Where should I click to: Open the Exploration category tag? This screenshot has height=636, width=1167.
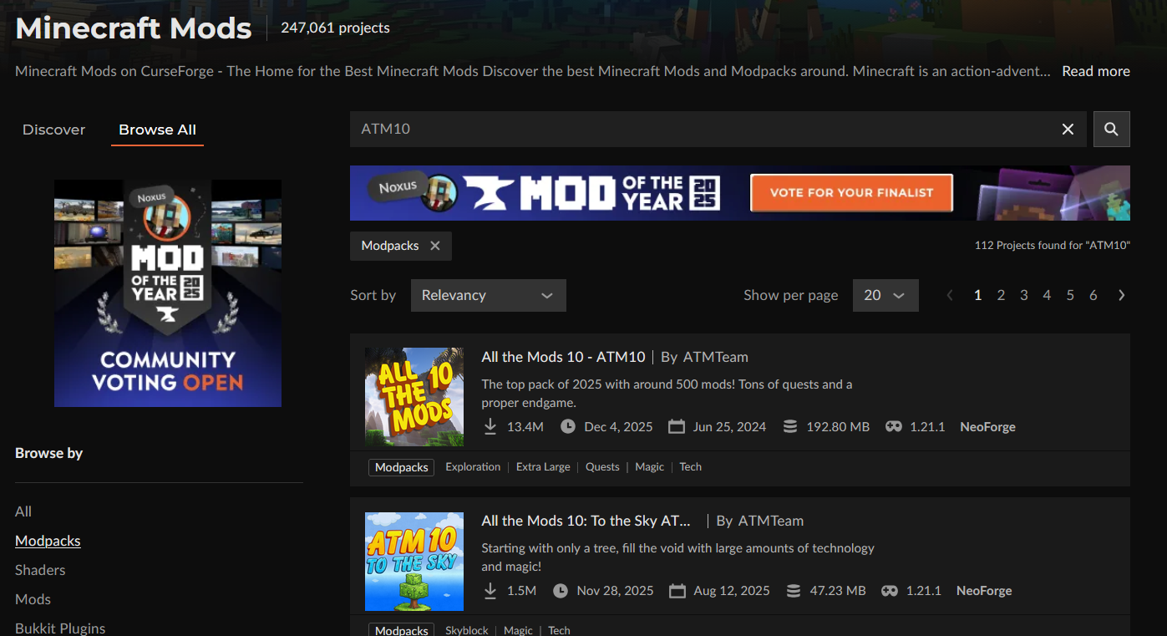pos(473,467)
